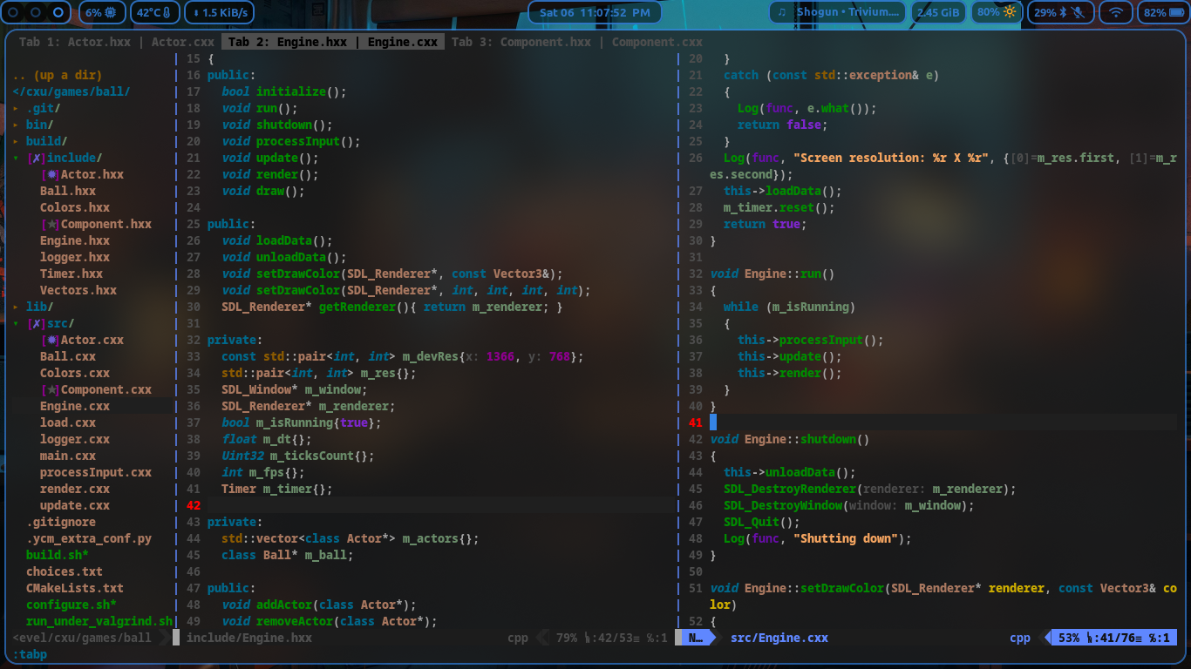Image resolution: width=1191 pixels, height=669 pixels.
Task: Open Vectors.hxx in the file tree
Action: (x=78, y=290)
